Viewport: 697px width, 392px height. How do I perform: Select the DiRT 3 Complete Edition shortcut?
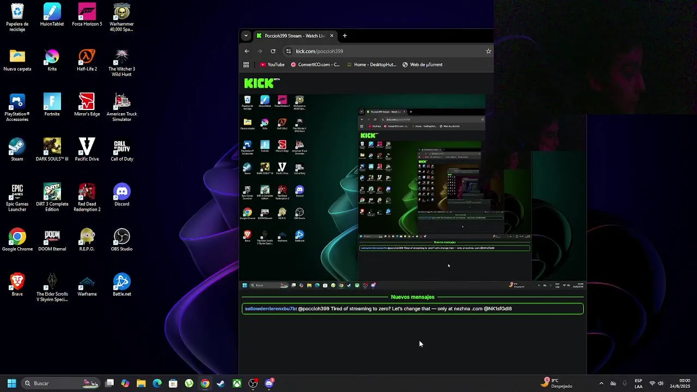[x=52, y=198]
